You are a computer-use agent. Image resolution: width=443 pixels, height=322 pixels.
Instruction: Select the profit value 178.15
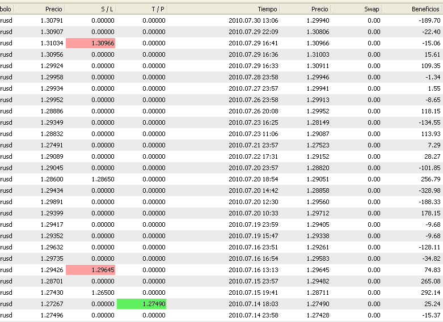point(431,213)
